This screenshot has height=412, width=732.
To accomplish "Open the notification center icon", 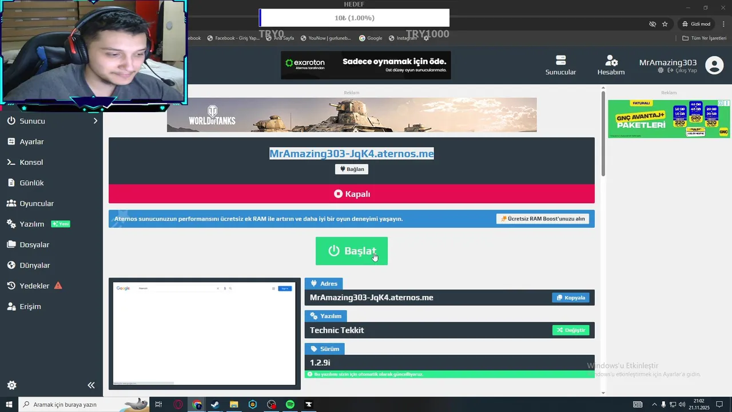I will 719,405.
